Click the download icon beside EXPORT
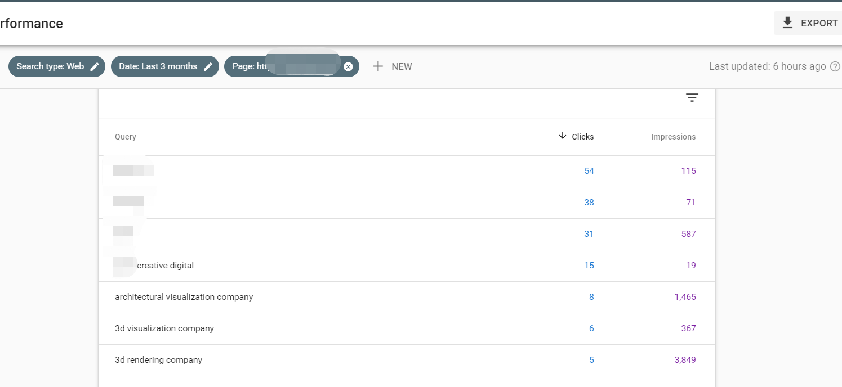 788,23
